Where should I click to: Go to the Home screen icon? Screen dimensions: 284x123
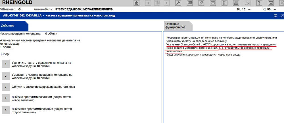pyautogui.click(x=137, y=3)
